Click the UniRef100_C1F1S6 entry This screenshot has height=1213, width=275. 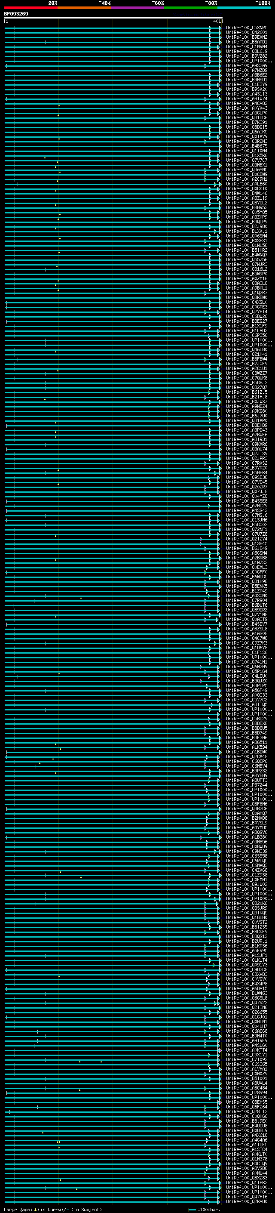click(x=247, y=652)
